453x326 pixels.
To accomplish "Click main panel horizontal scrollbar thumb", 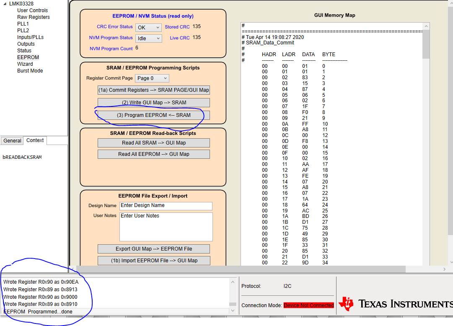I will 241,269.
